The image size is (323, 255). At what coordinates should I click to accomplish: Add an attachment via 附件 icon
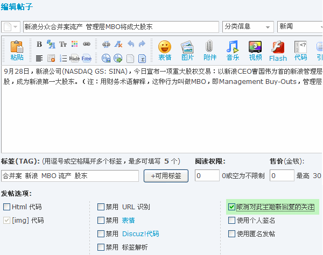[210, 51]
